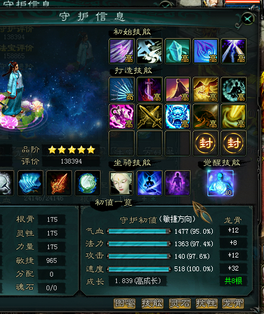Select the white-haired face mount skill icon
This screenshot has height=314, width=264.
point(122,183)
